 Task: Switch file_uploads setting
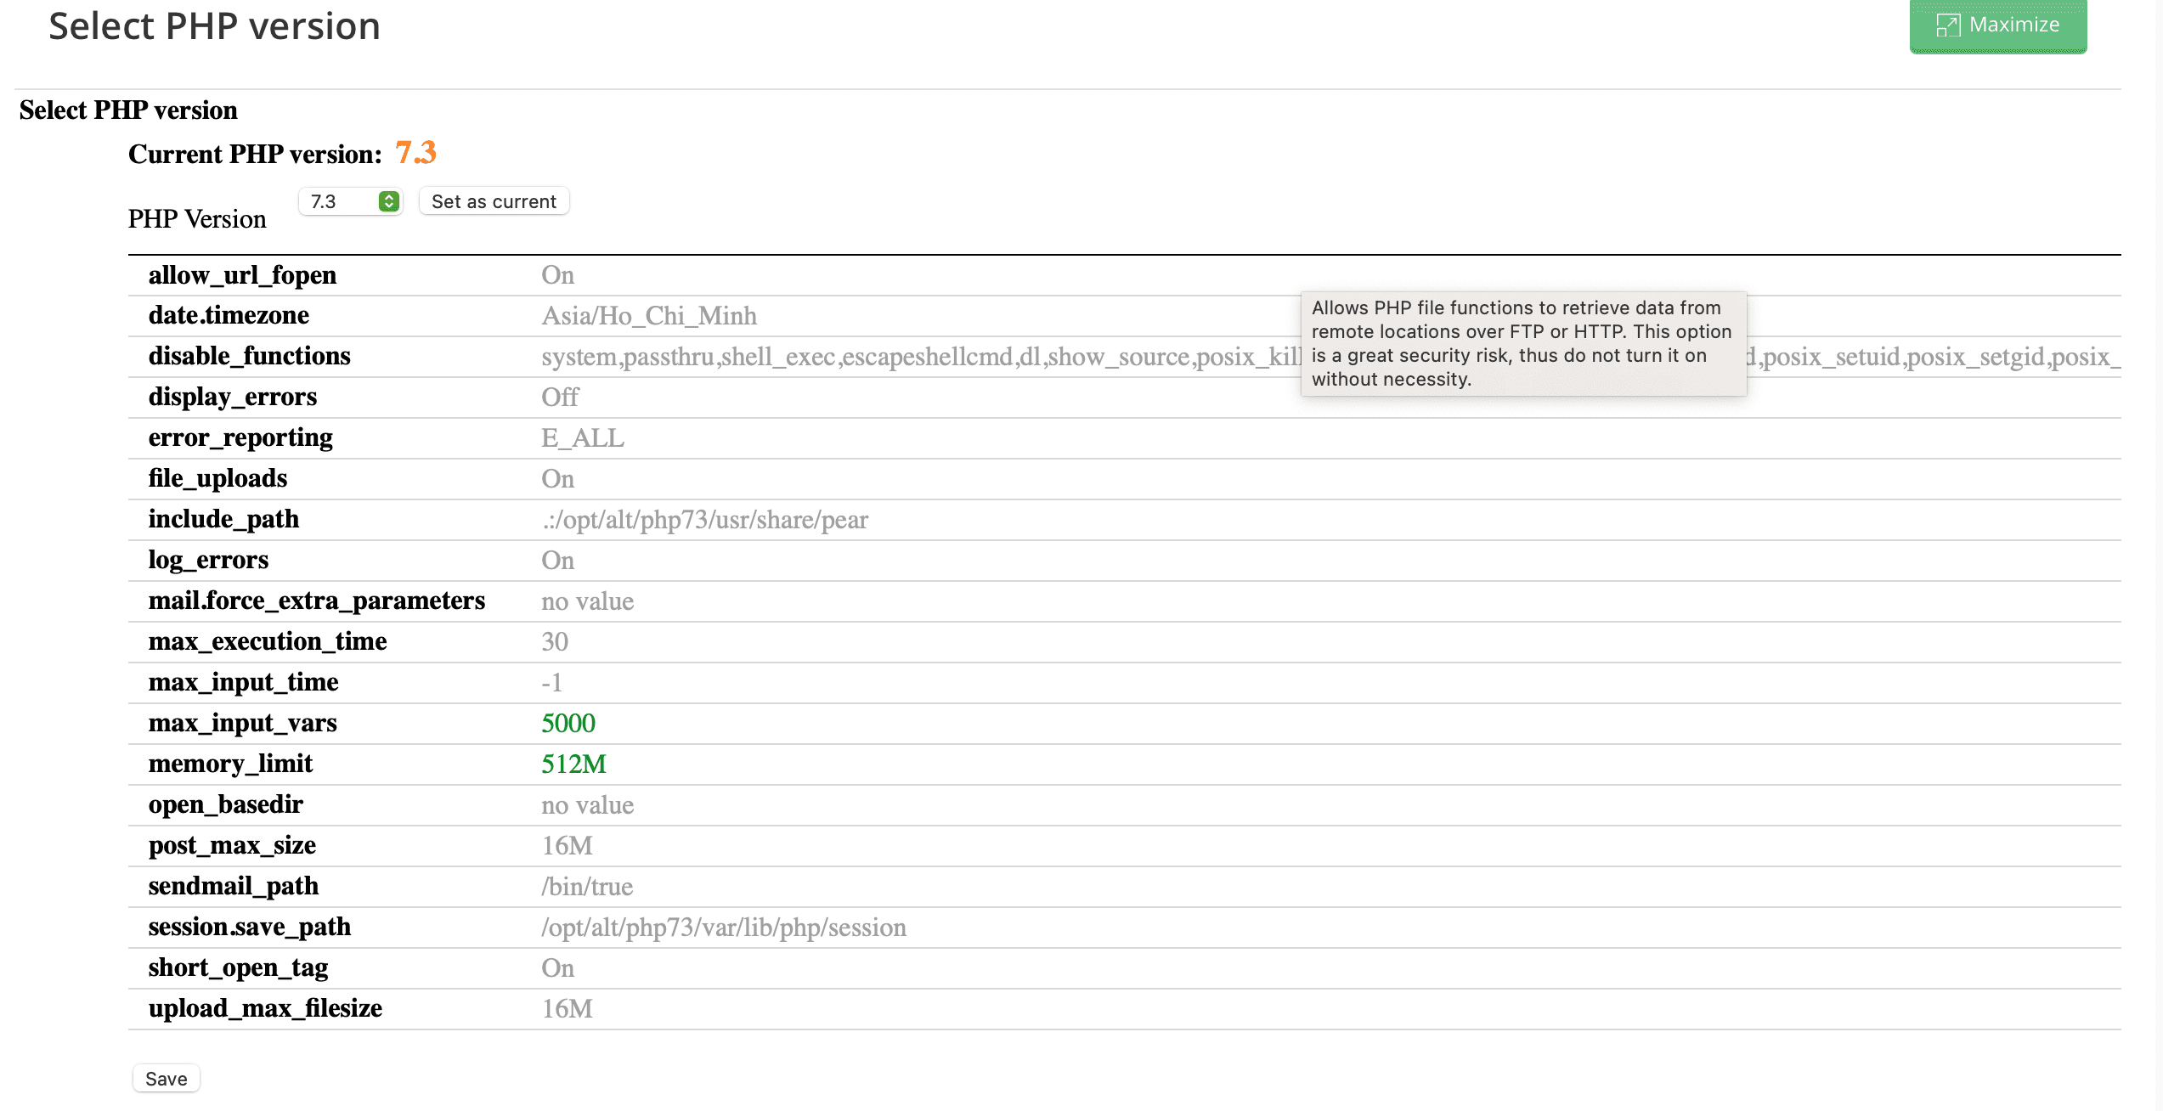pyautogui.click(x=558, y=478)
